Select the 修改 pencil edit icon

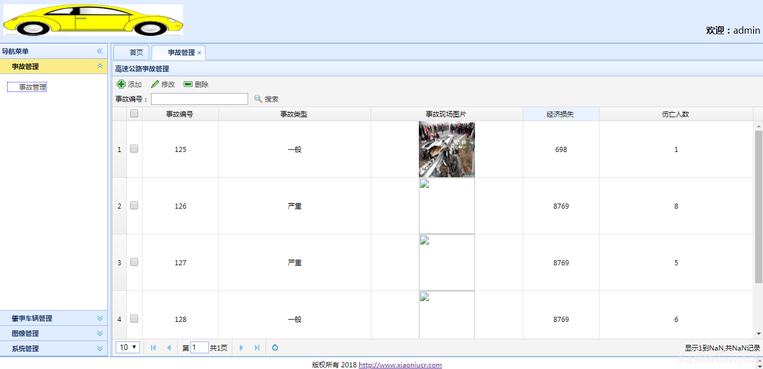[154, 84]
